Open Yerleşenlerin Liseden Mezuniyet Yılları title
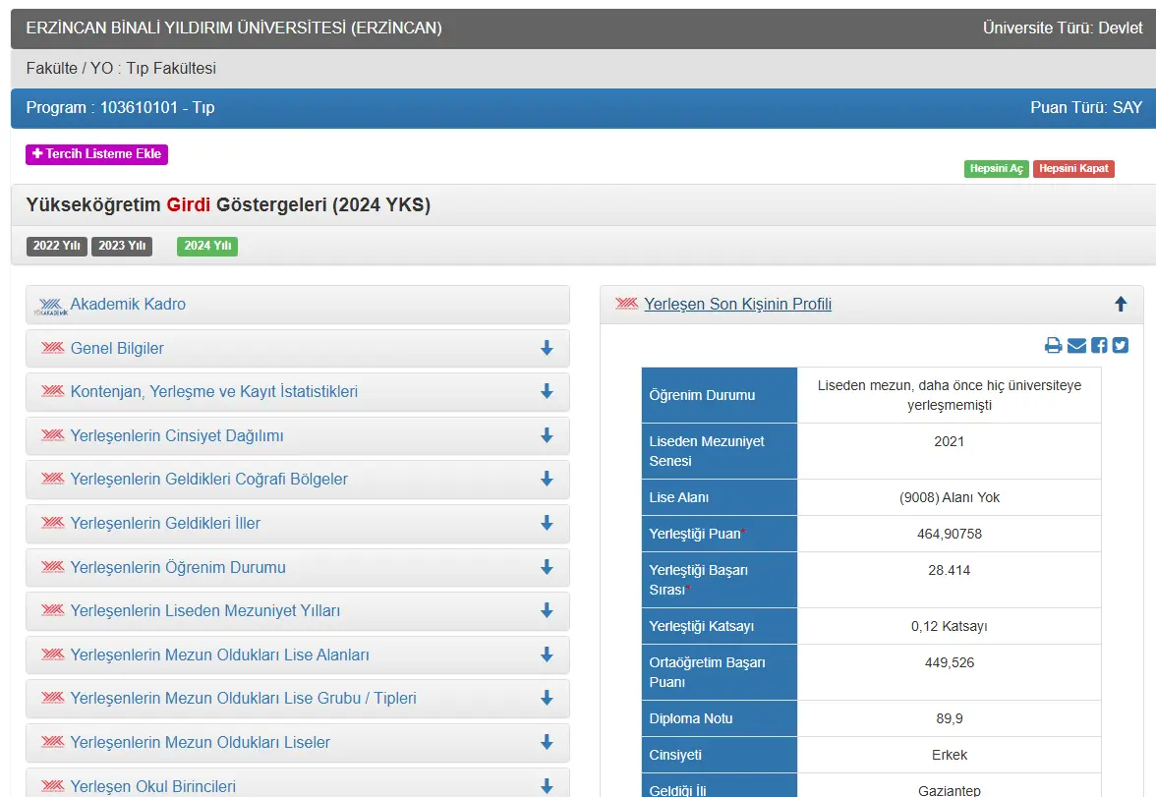The width and height of the screenshot is (1156, 797). [204, 610]
